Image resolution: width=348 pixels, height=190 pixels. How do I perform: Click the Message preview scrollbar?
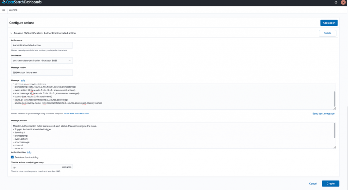click(334, 130)
